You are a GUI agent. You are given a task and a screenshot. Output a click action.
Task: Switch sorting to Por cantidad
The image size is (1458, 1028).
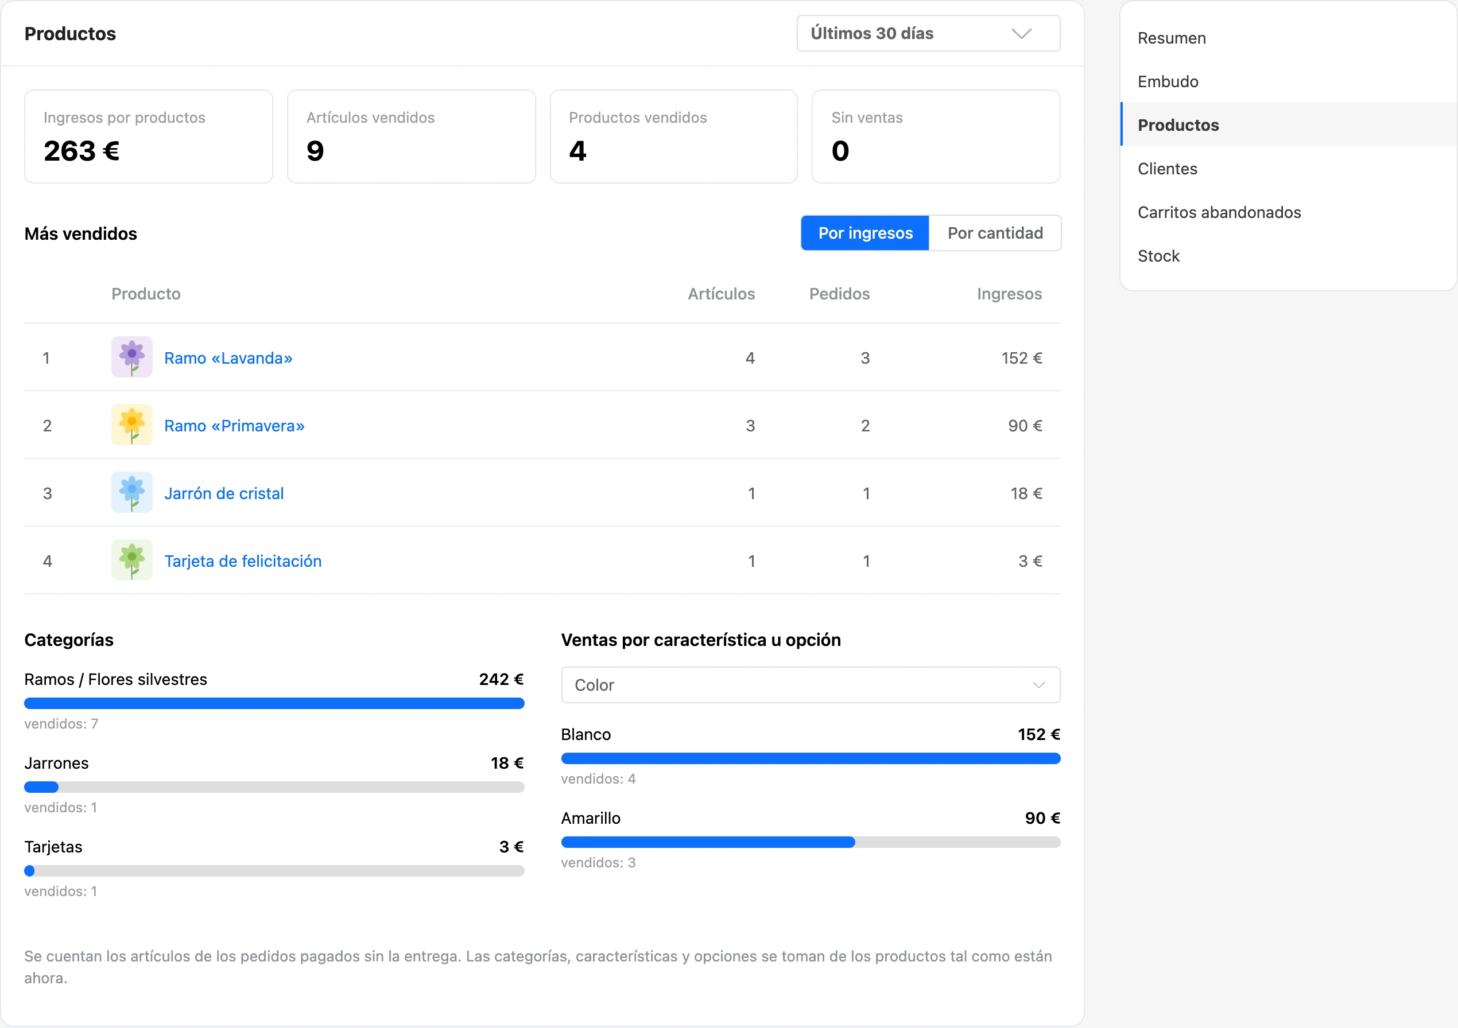pos(995,233)
